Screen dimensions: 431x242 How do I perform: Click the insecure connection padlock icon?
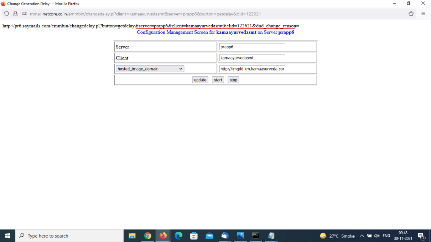click(15, 14)
